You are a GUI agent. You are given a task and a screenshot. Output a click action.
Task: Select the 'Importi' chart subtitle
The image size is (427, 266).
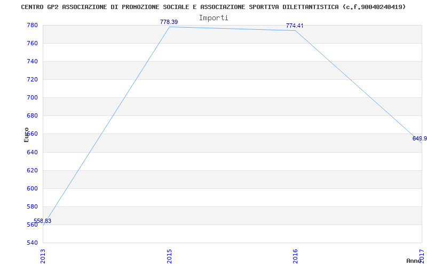click(x=213, y=18)
